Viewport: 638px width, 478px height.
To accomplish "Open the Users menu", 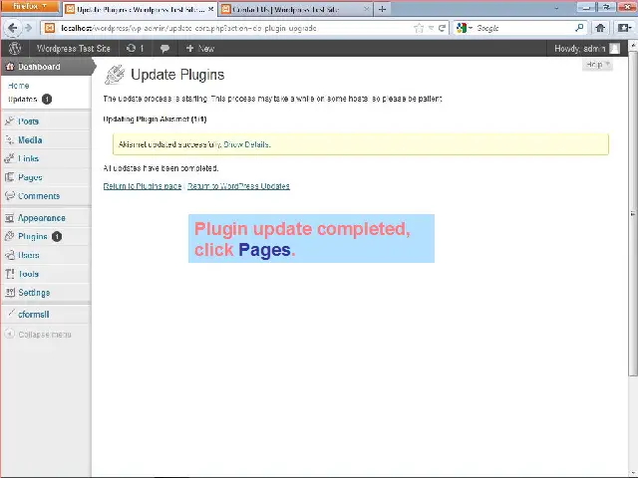I will point(29,255).
